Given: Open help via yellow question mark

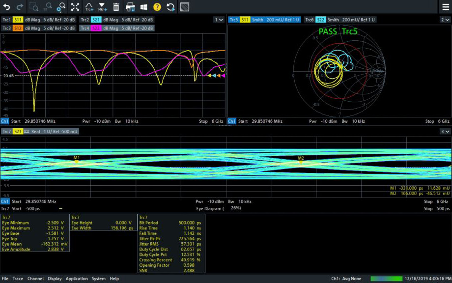Looking at the screenshot, I should 157,7.
